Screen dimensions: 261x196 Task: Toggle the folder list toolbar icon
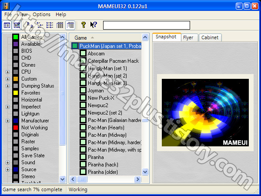(7, 25)
